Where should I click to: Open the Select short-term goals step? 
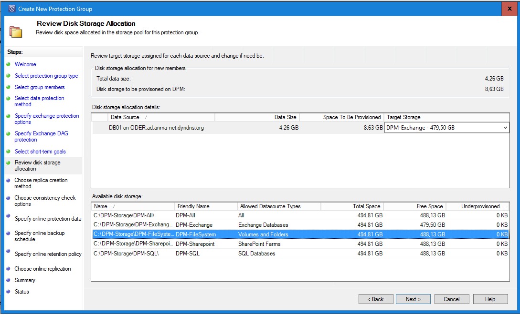click(40, 152)
